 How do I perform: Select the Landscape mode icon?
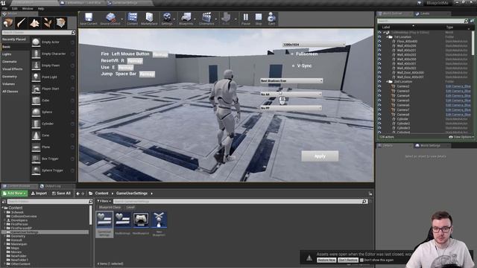point(34,23)
